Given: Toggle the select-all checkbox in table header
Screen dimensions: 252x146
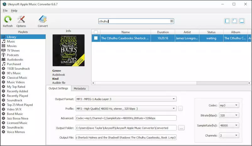Looking at the screenshot, I should click(96, 32).
